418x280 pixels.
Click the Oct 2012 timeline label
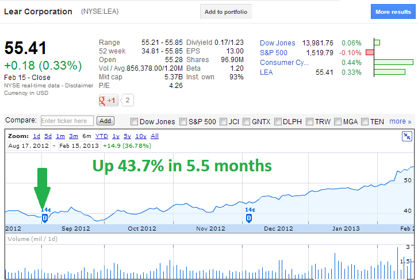(x=142, y=228)
